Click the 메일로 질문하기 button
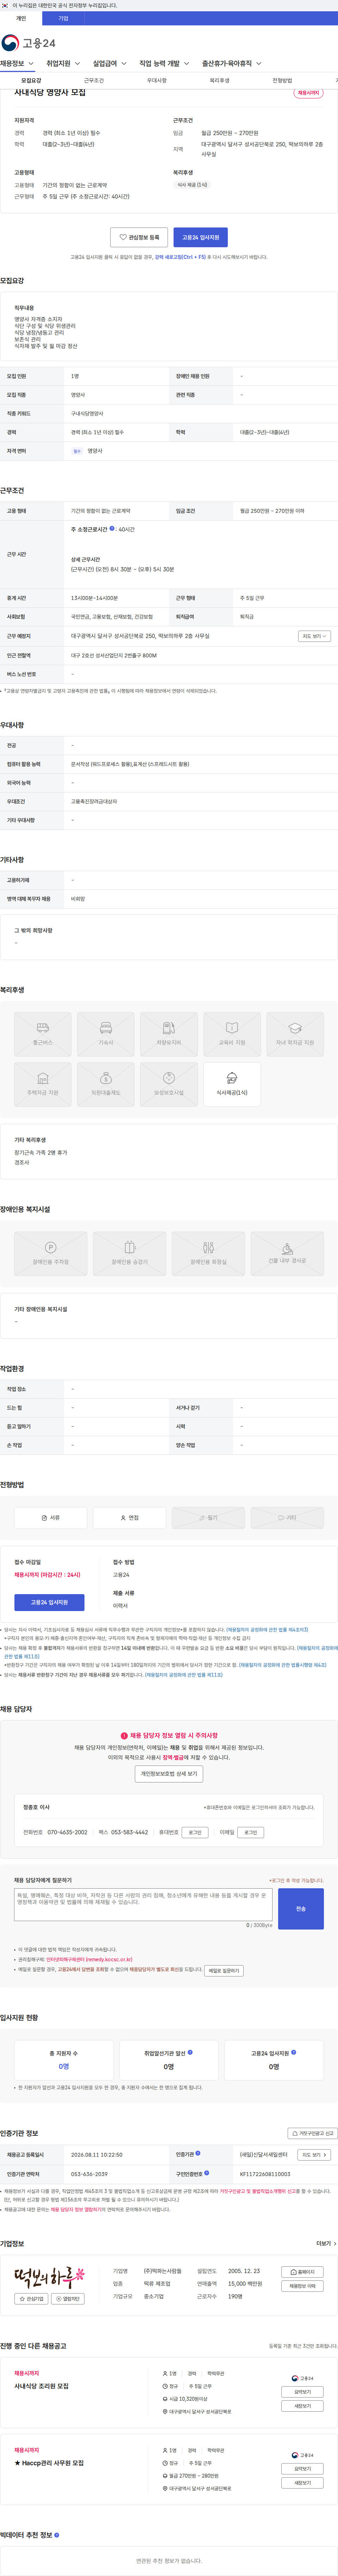 click(223, 1971)
